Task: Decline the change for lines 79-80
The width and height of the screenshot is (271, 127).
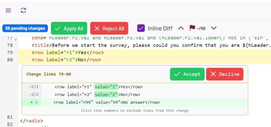Action: (225, 74)
